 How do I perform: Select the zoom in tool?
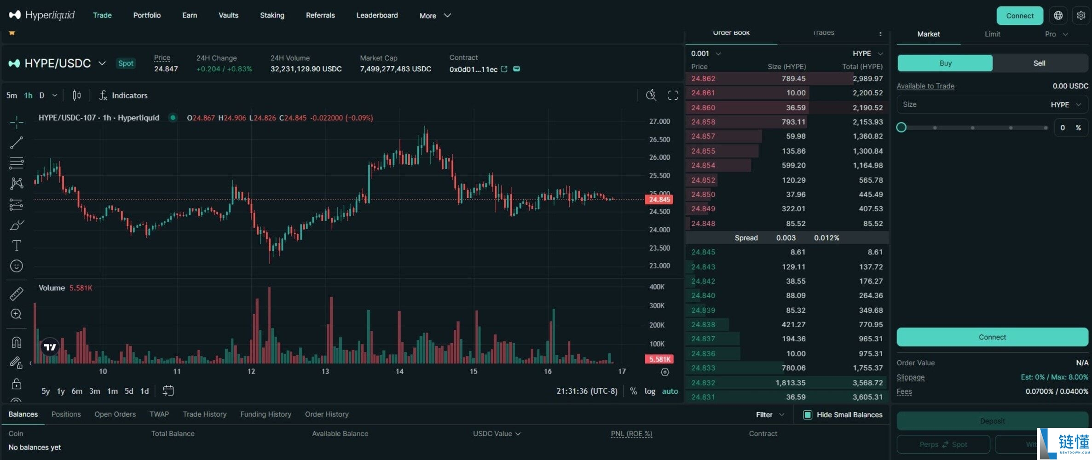click(17, 314)
